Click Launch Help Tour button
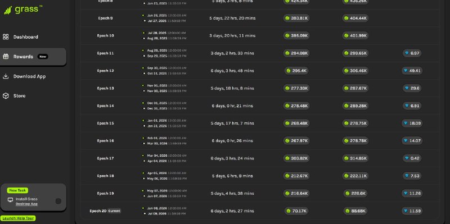 pos(18,218)
